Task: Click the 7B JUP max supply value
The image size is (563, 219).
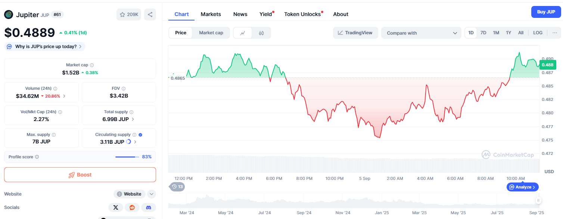Action: click(x=41, y=142)
